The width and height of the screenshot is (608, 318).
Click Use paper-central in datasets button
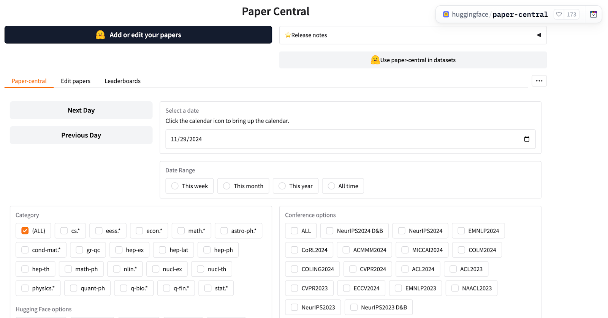413,60
